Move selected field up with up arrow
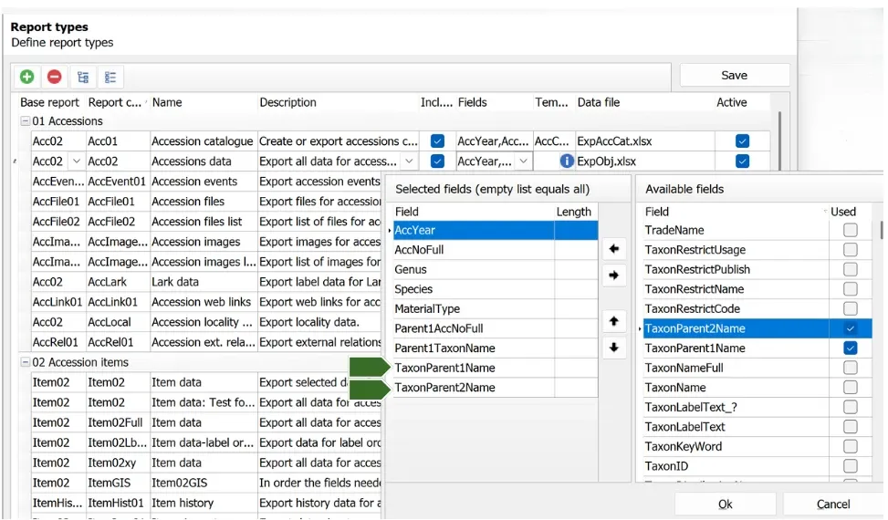 (x=614, y=321)
